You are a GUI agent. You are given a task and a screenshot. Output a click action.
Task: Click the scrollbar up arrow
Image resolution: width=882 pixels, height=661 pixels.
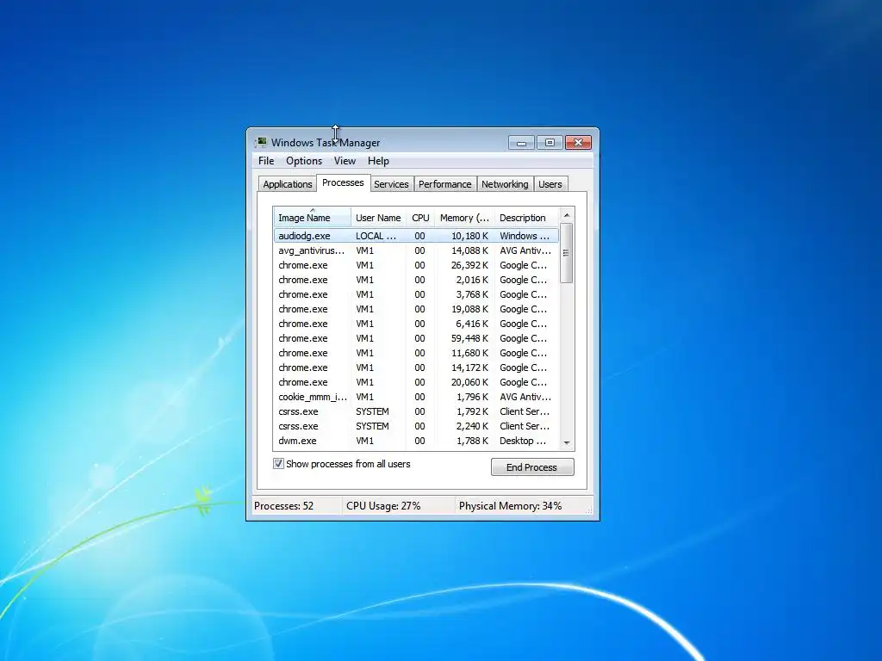coord(567,215)
